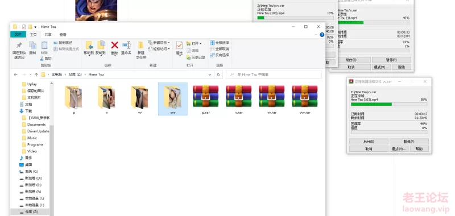Switch to the 主页 home tab
The width and height of the screenshot is (455, 216).
click(x=34, y=35)
